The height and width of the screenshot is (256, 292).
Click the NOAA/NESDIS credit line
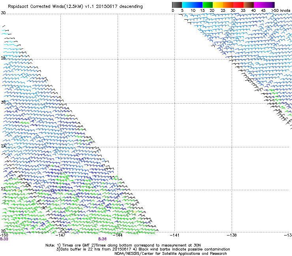[170, 254]
